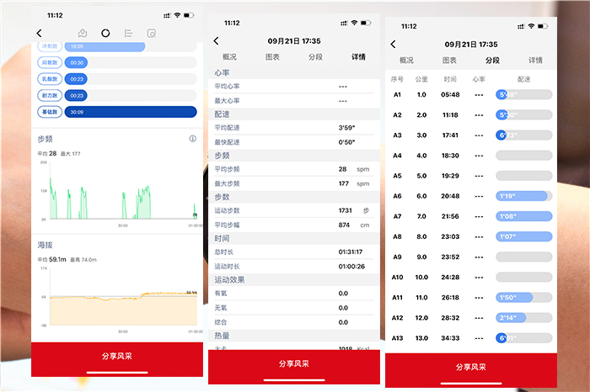Screen dimensions: 590x392
Task: Switch to 分段 tab on 详情 screen
Action: click(x=315, y=57)
